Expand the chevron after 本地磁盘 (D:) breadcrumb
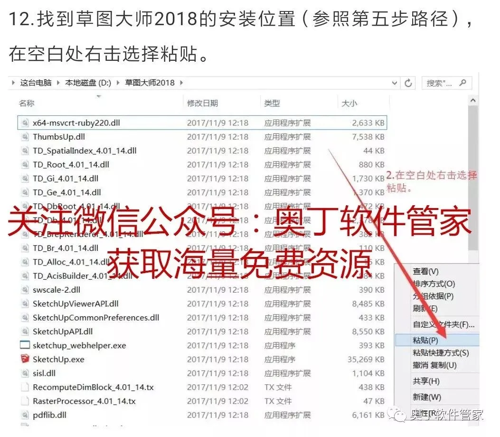 point(118,83)
